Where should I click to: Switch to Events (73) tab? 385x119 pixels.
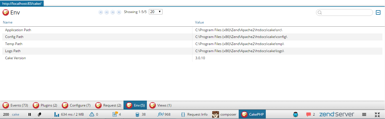click(x=15, y=105)
